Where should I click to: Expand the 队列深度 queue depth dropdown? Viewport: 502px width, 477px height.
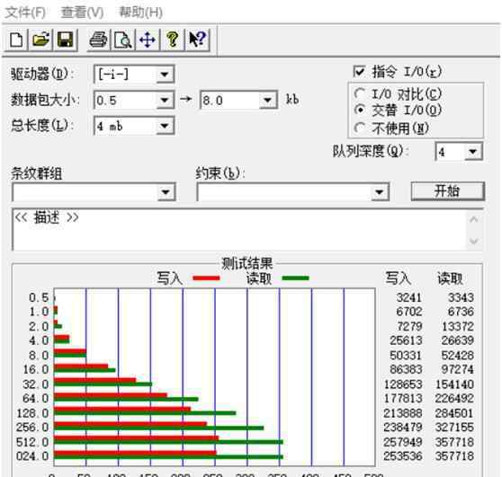pyautogui.click(x=473, y=152)
